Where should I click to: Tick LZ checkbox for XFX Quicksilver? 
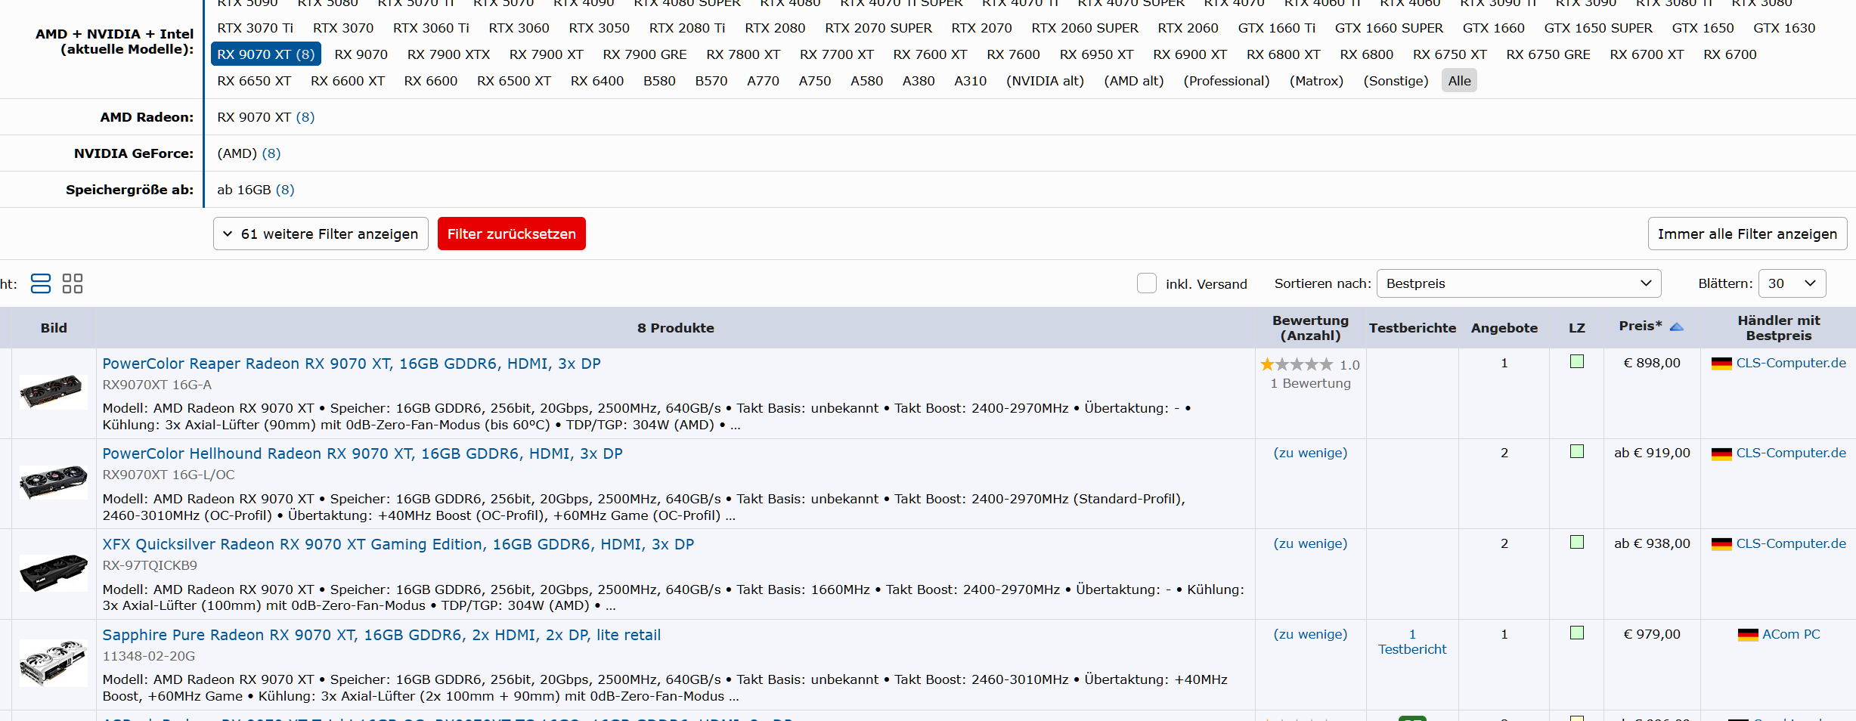tap(1577, 543)
